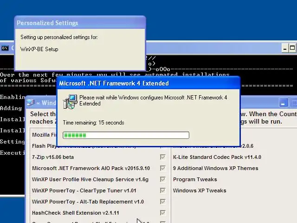Click the .NET configuration progress bar
Screen dimensions: 297x223
click(126, 135)
